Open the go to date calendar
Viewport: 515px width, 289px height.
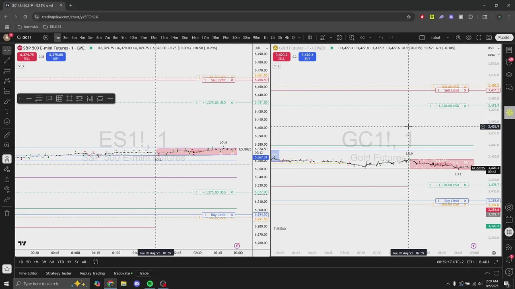(95, 262)
